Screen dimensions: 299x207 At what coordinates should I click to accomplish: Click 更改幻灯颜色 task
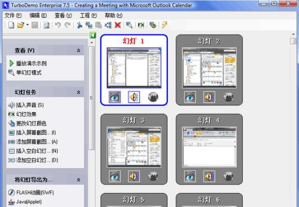click(27, 123)
